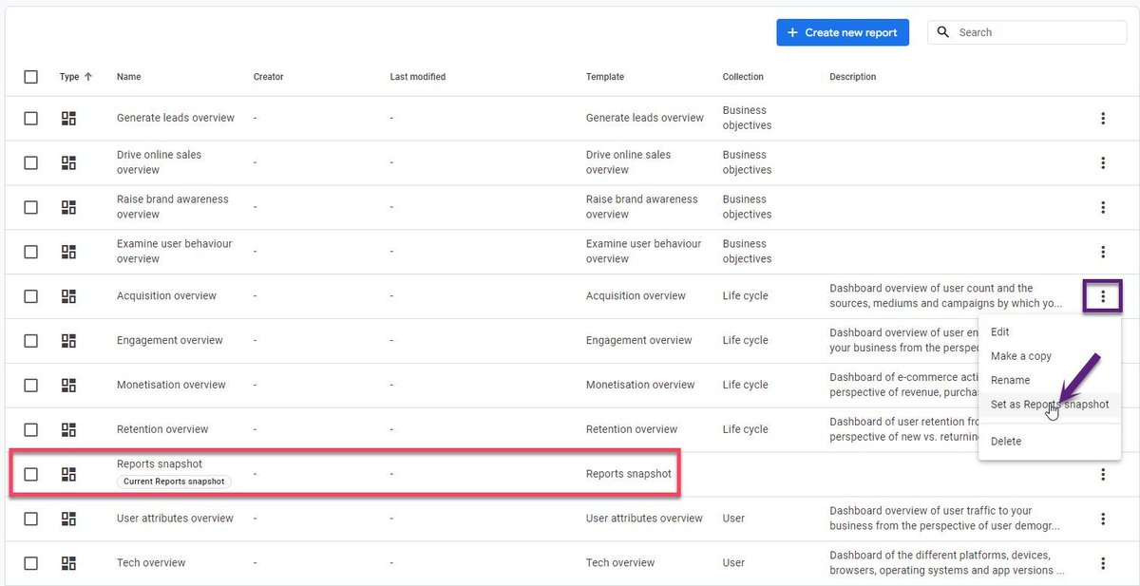Click the dashboard icon for User attributes overview
Viewport: 1140px width, 586px height.
68,519
